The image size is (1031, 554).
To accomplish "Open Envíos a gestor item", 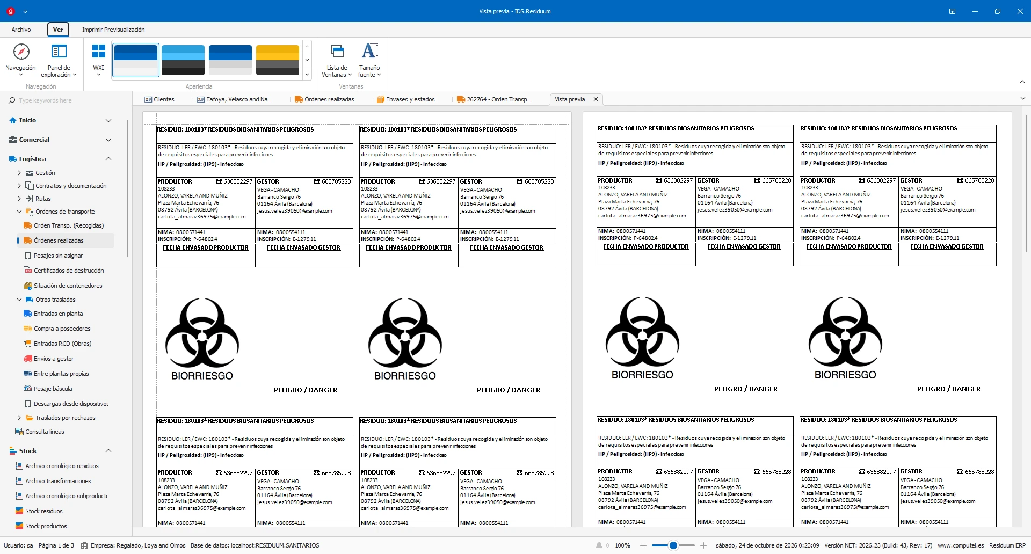I will click(x=54, y=359).
